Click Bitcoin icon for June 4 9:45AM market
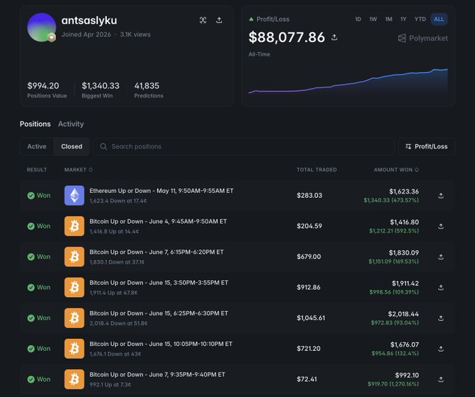 74,226
